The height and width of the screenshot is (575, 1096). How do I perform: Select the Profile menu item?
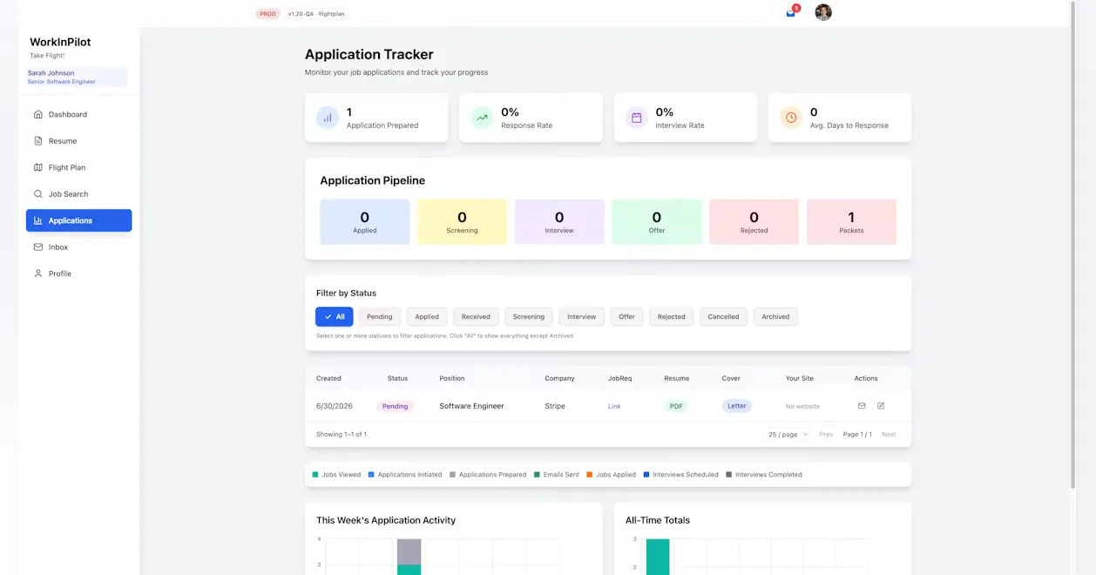(x=78, y=274)
